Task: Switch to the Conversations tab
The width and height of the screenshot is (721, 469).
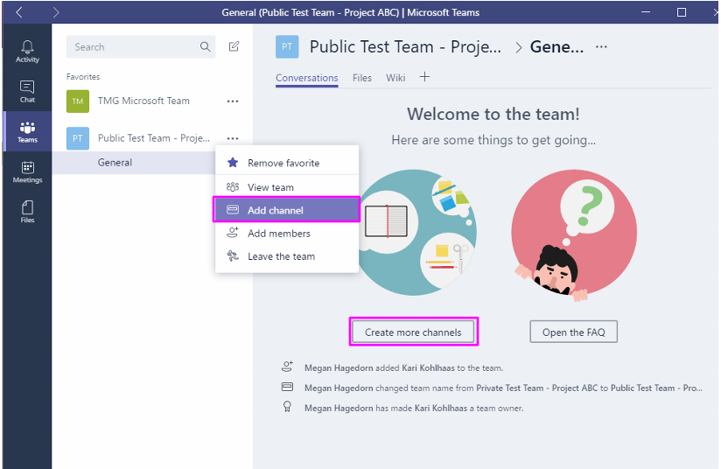Action: pyautogui.click(x=307, y=78)
